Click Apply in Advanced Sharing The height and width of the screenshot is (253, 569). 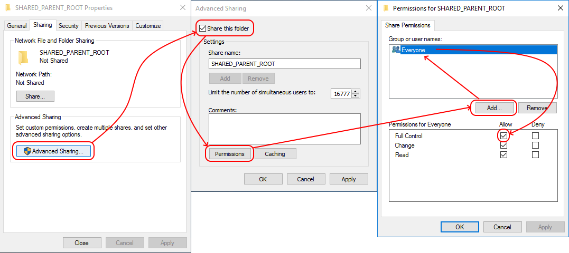tap(349, 179)
